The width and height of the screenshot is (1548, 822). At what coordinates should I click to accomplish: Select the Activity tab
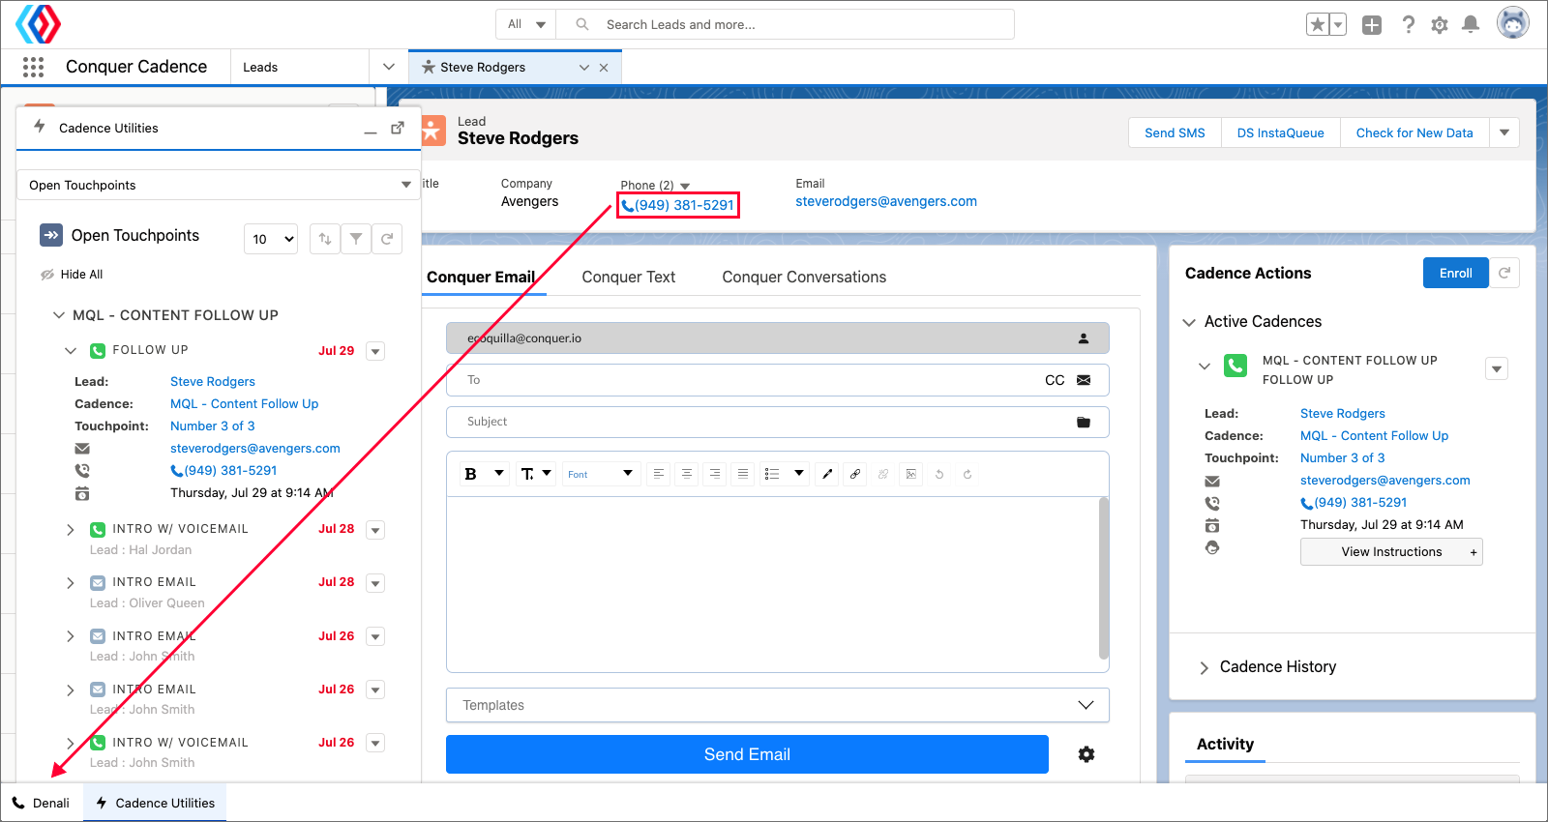pos(1225,744)
